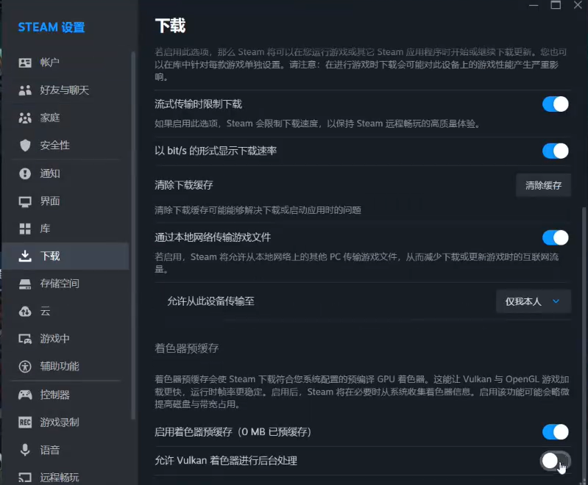588x485 pixels.
Task: Click the 帐户 account icon in sidebar
Action: click(25, 62)
